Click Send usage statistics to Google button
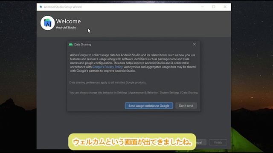 click(149, 106)
